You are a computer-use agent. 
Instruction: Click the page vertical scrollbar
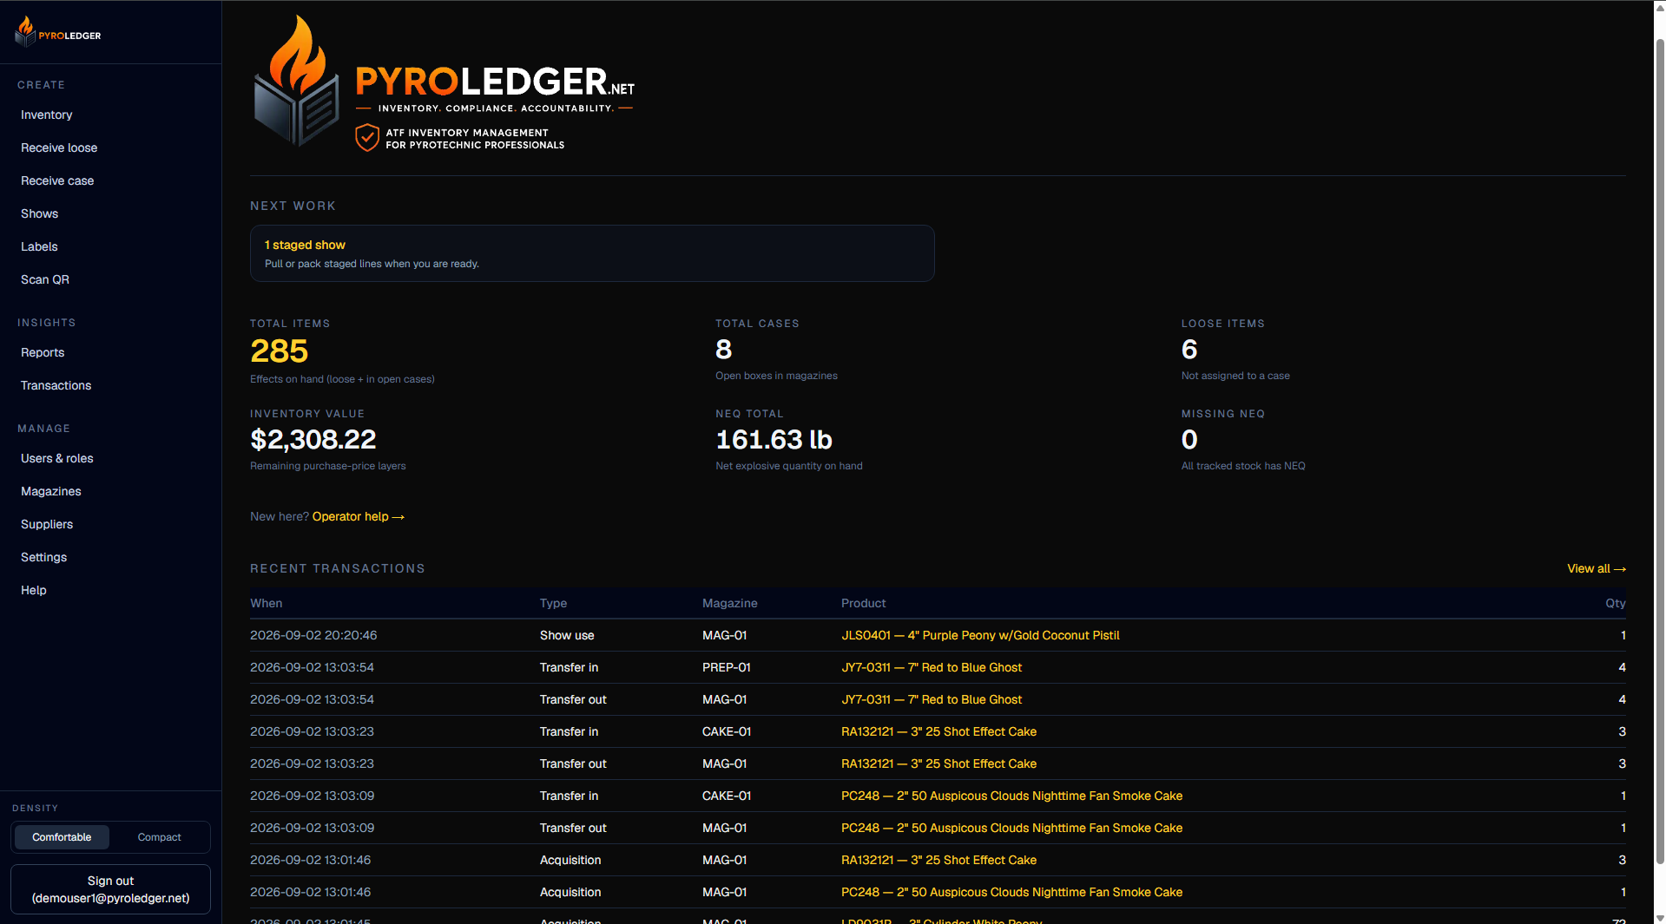click(1660, 451)
